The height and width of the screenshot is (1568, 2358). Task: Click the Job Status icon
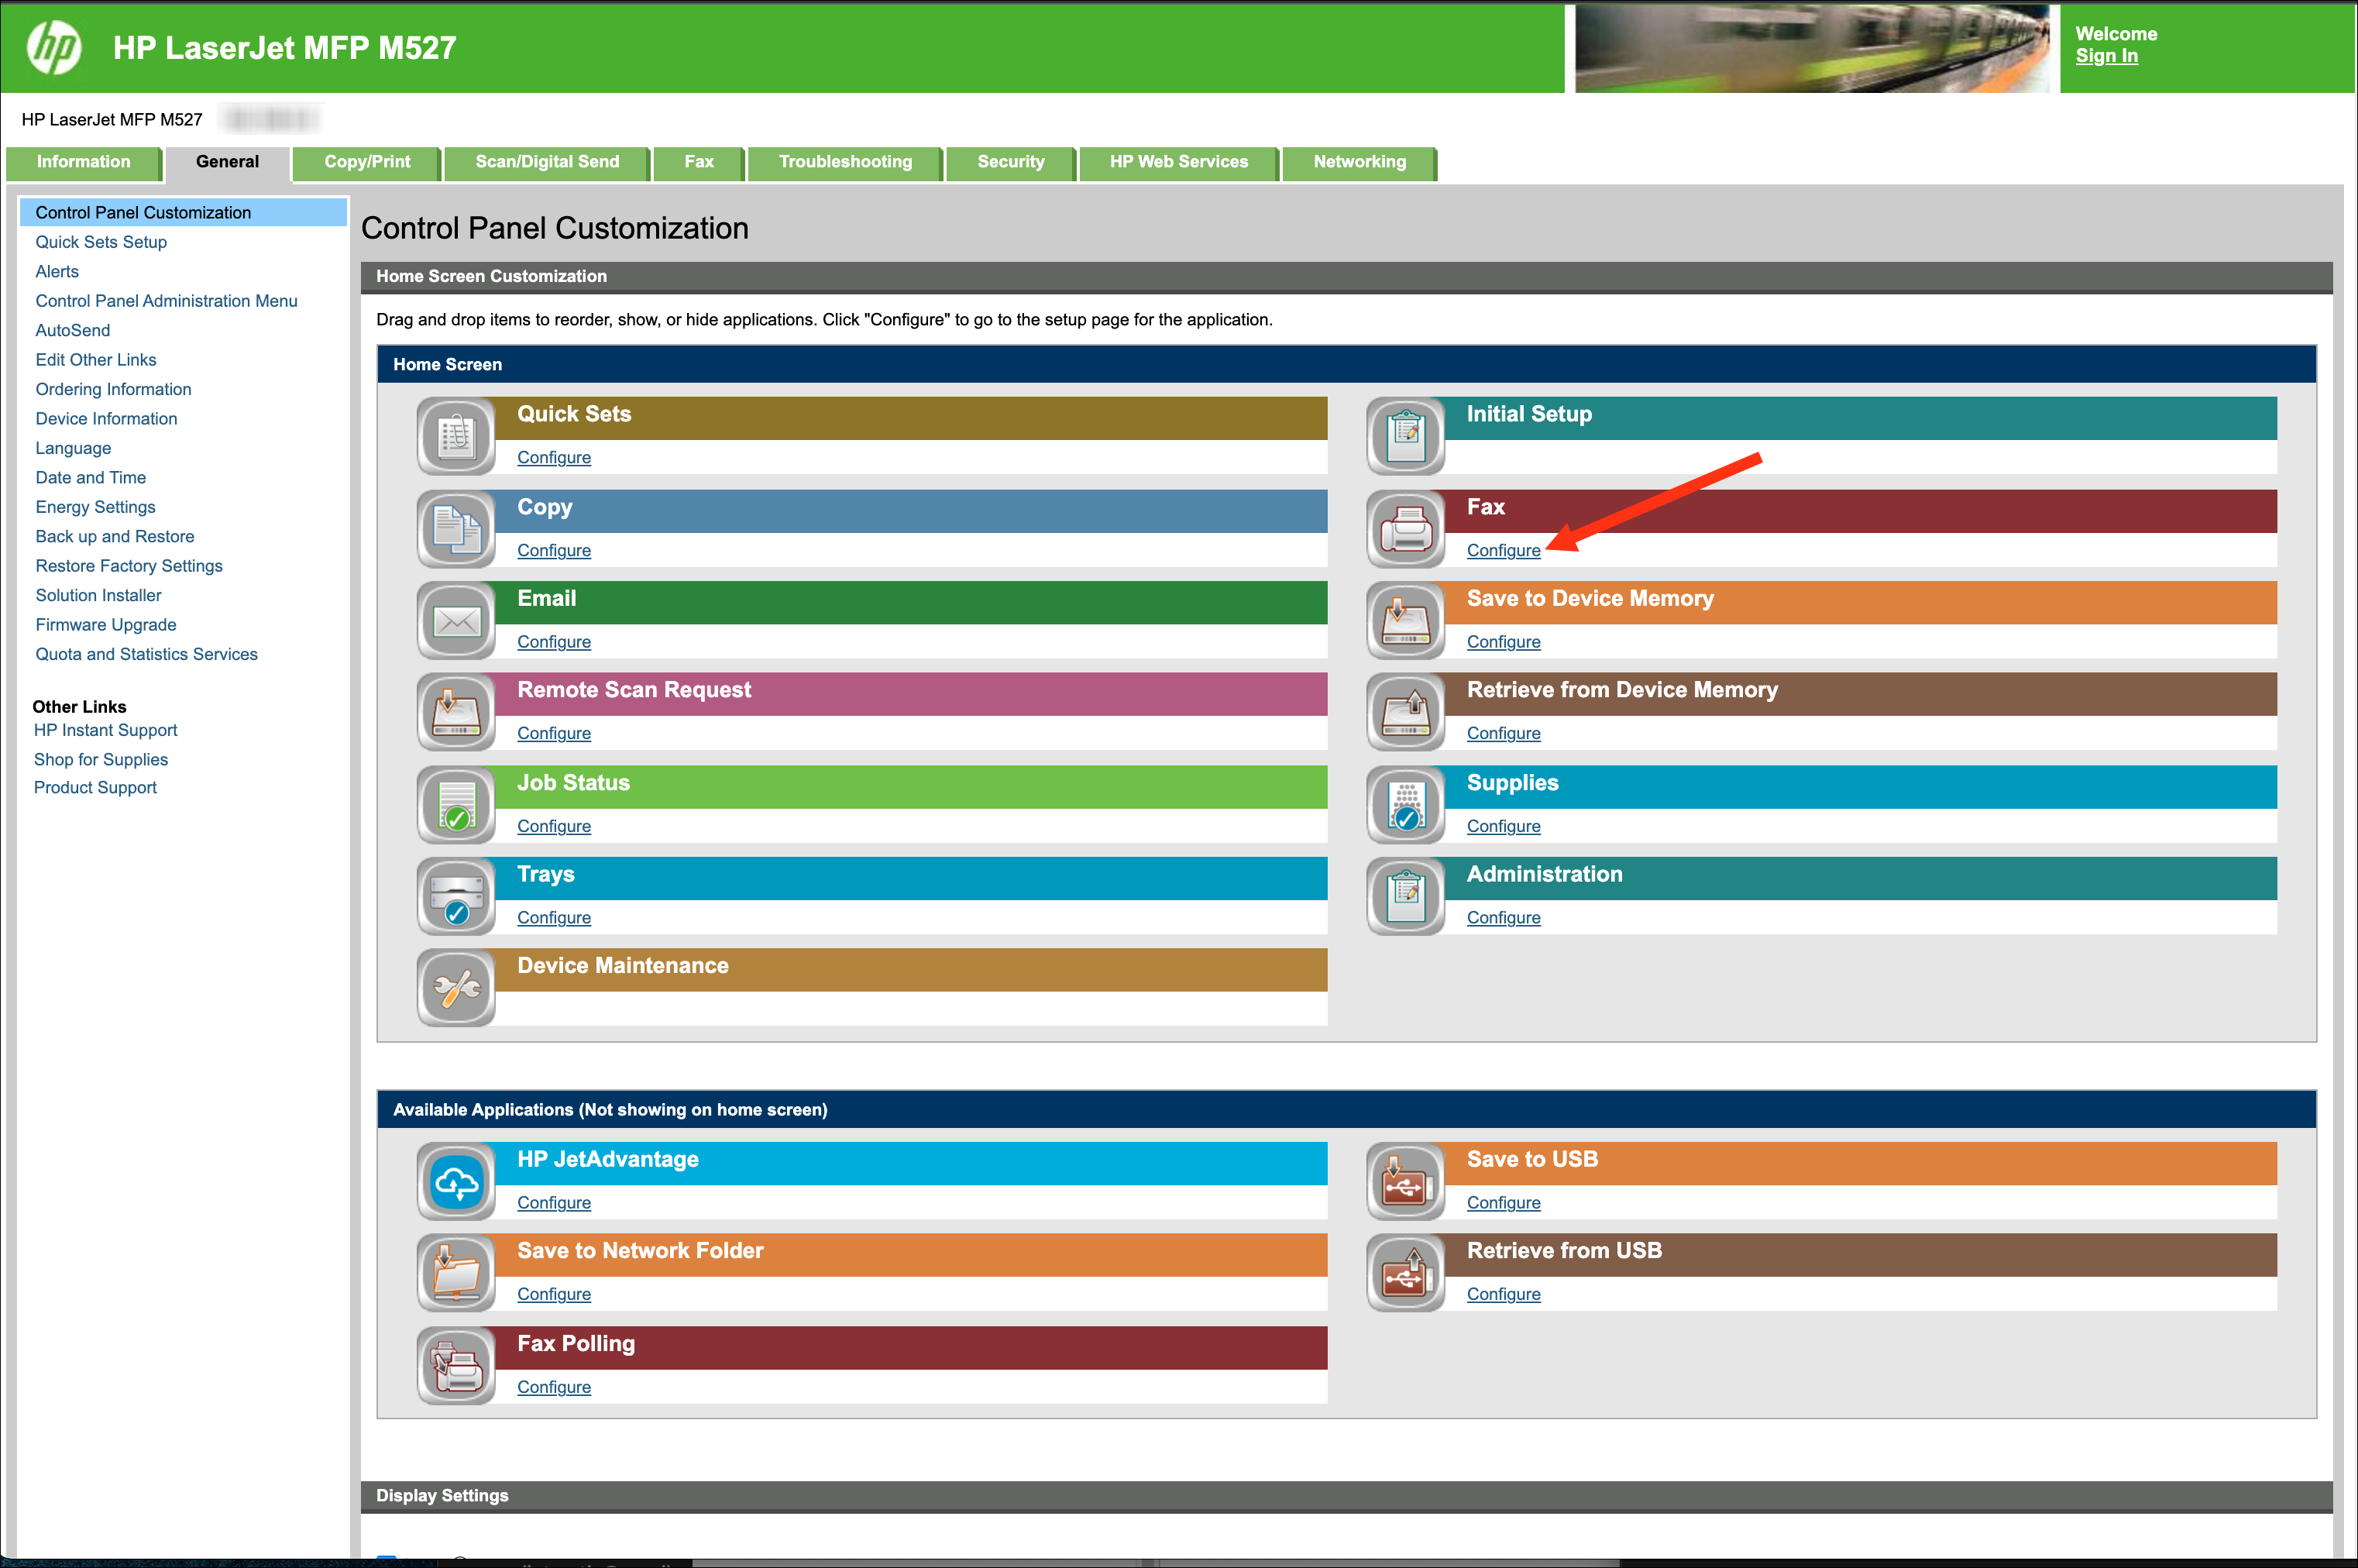pos(456,805)
